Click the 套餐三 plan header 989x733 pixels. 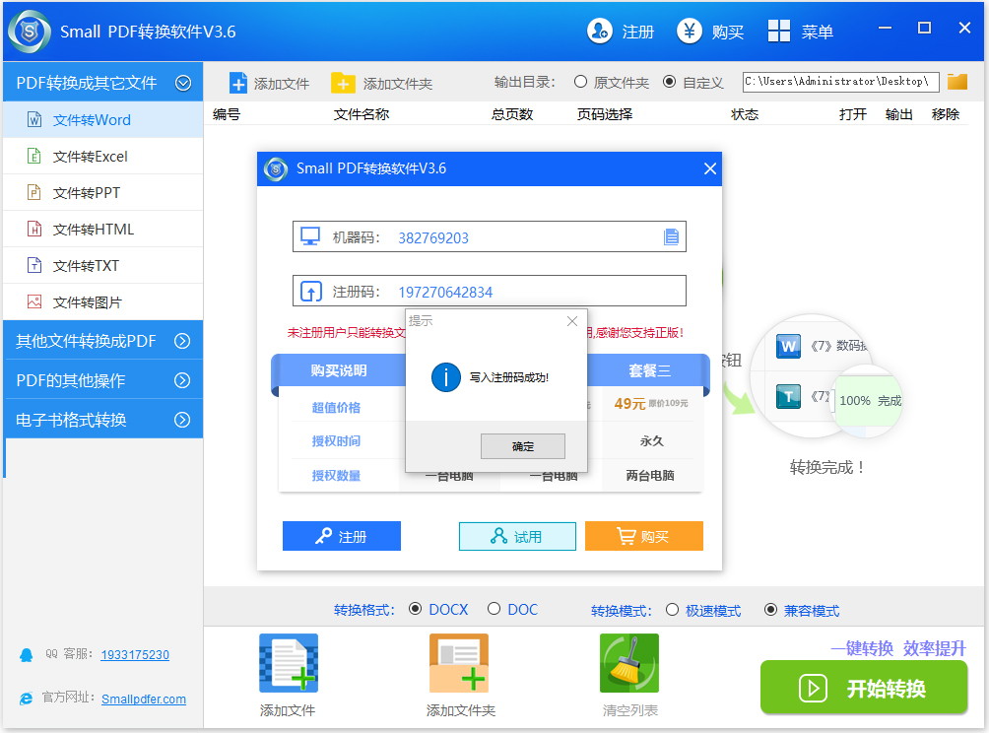tap(650, 370)
